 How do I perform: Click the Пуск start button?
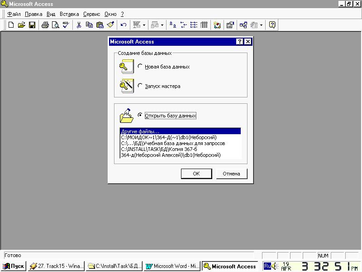tap(14, 266)
